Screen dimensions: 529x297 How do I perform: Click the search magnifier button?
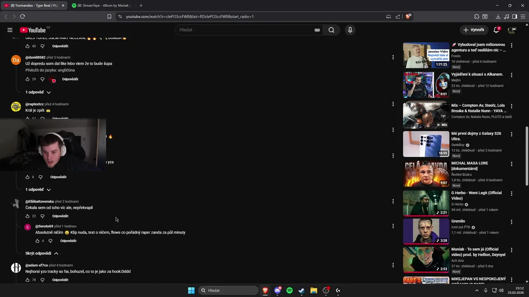click(331, 30)
